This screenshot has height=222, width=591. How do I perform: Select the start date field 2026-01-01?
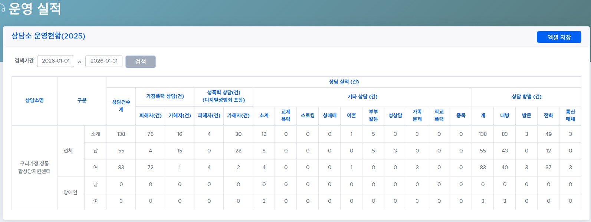click(56, 61)
